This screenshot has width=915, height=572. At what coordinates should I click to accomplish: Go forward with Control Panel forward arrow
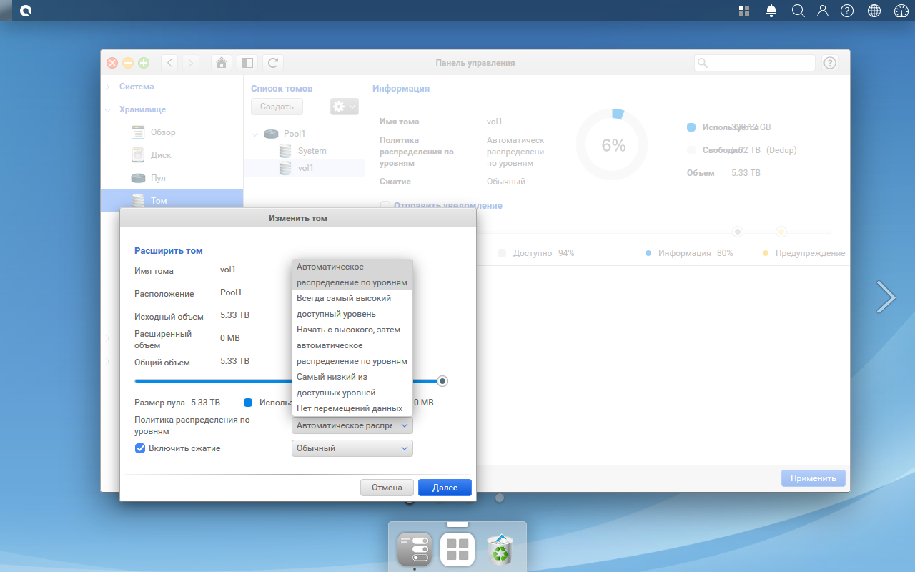190,63
